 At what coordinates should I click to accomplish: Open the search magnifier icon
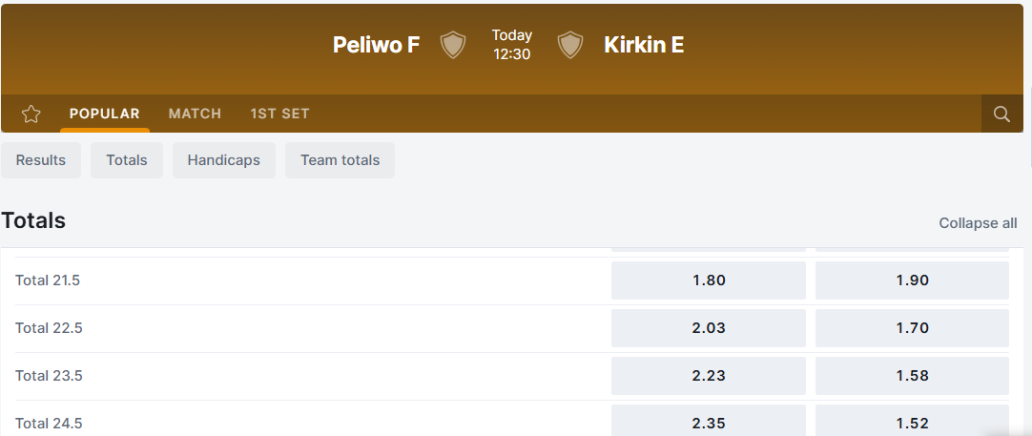[1001, 114]
